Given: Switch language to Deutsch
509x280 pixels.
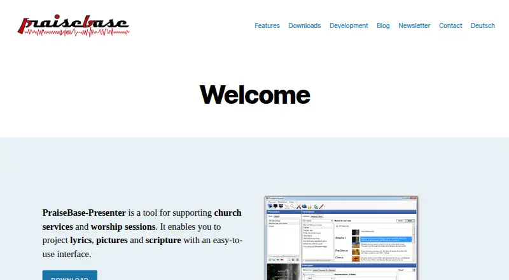Looking at the screenshot, I should [483, 25].
